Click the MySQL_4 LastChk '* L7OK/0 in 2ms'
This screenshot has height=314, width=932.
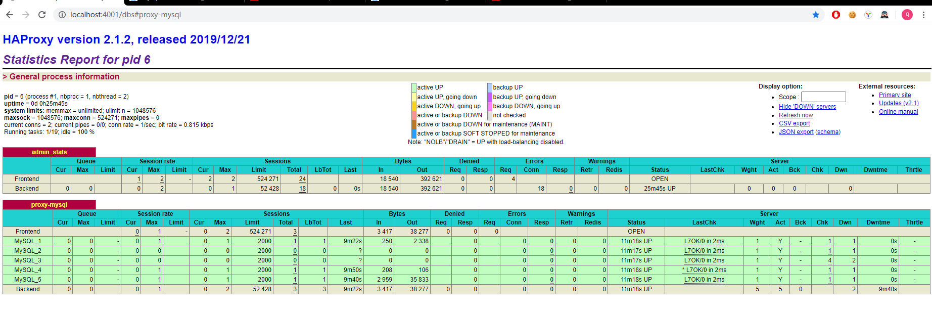click(704, 270)
